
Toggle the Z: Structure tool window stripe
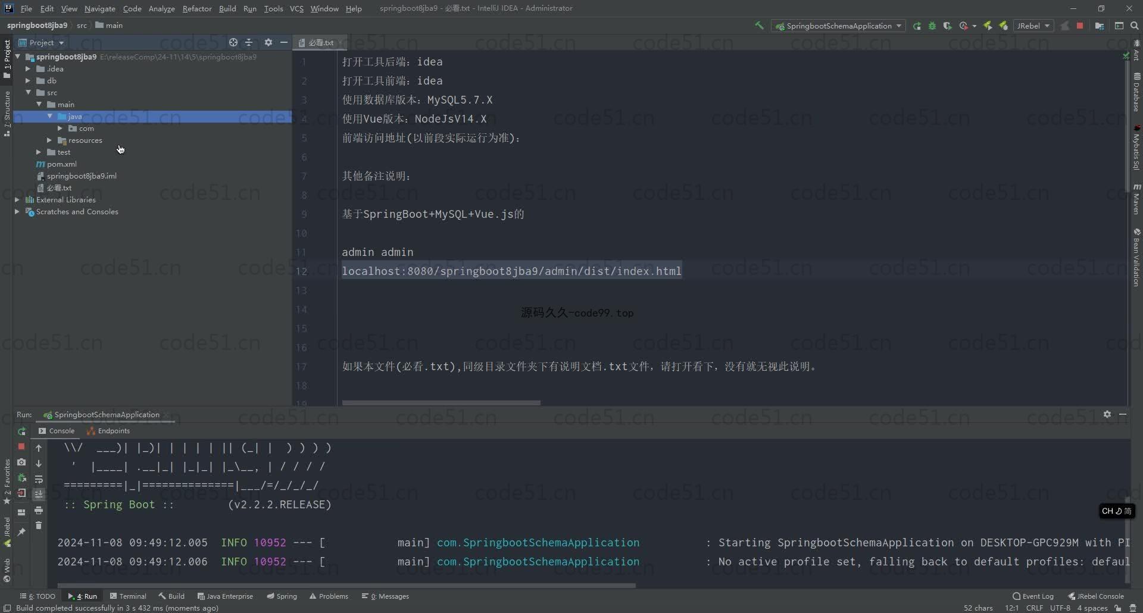7,114
